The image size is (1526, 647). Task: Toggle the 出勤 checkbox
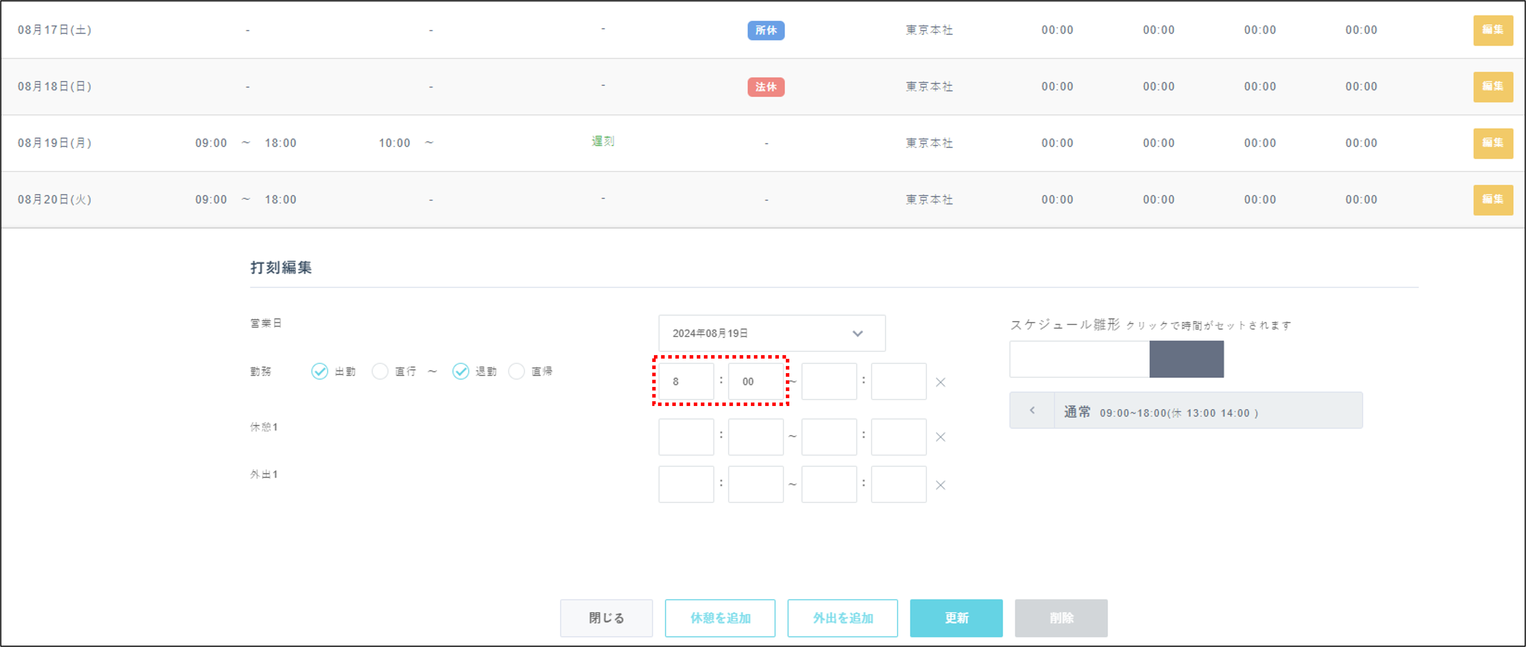319,371
